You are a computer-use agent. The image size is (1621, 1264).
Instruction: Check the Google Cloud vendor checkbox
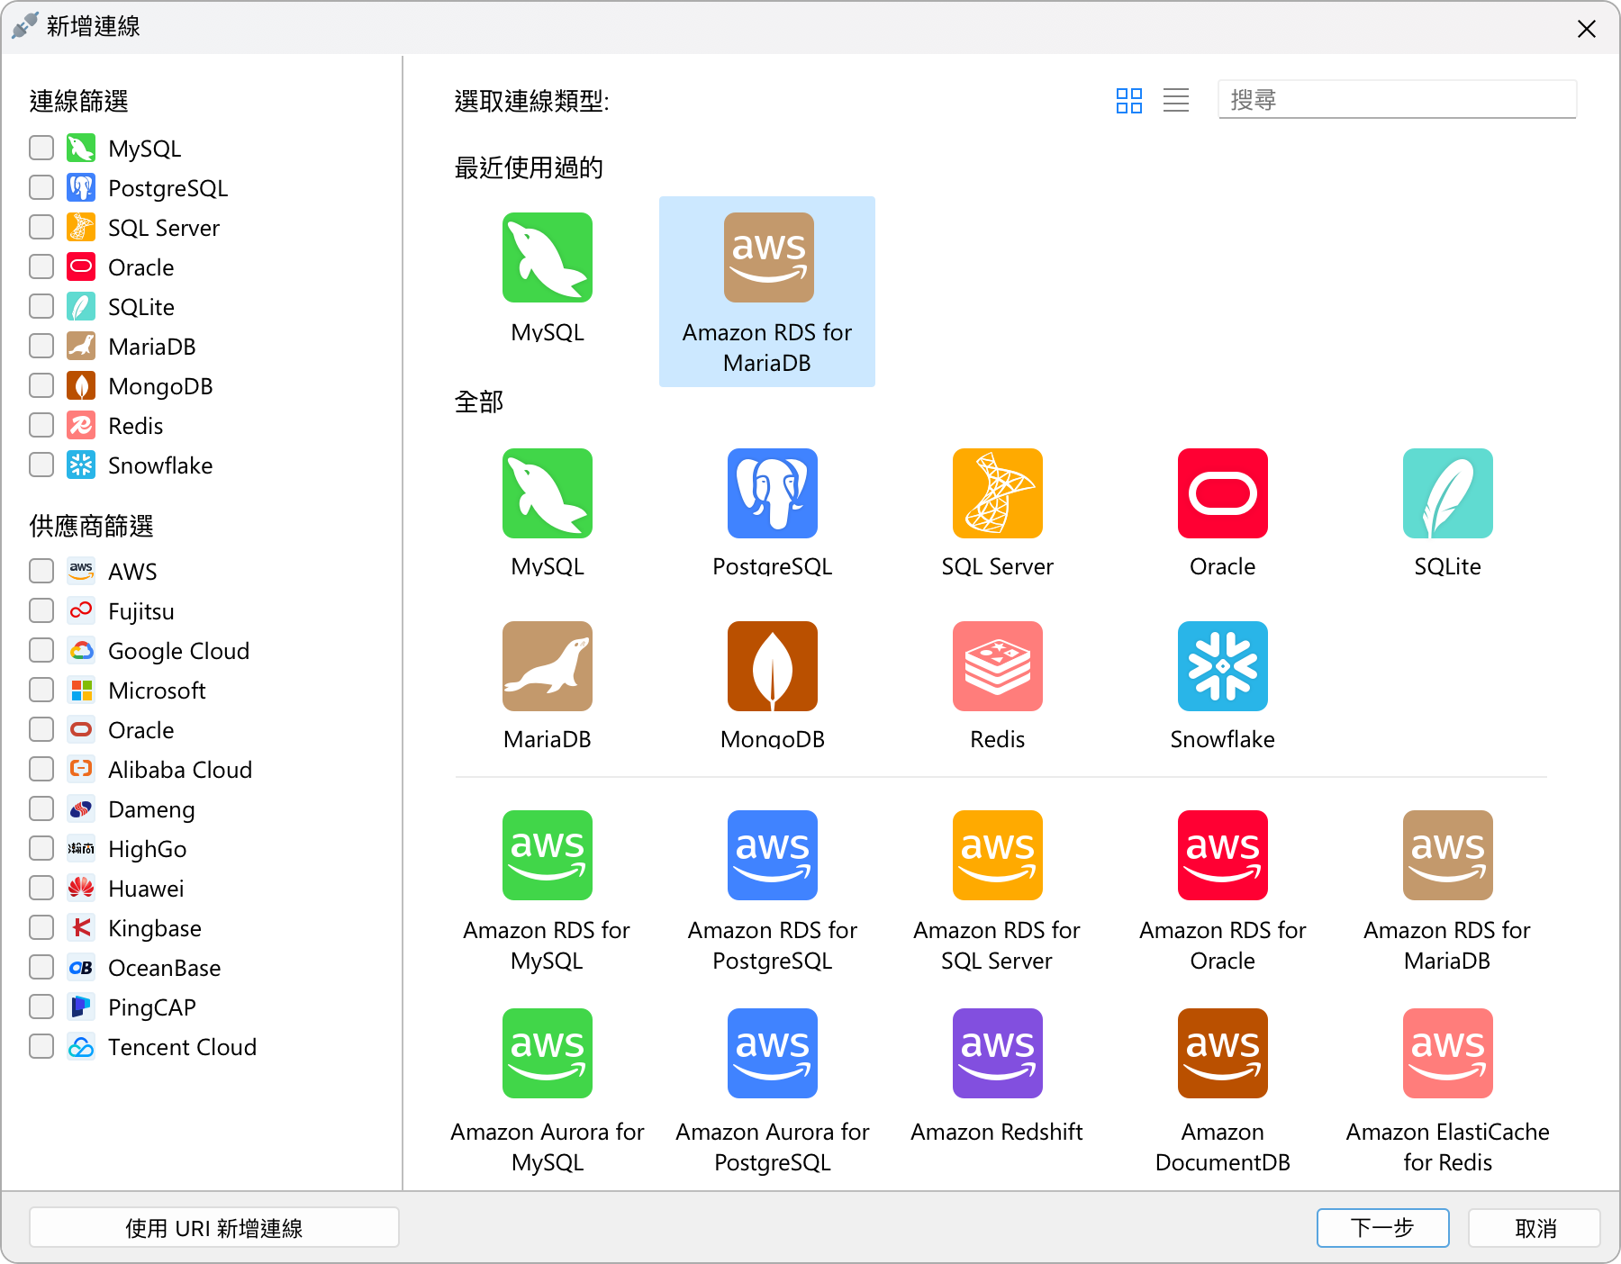click(x=41, y=650)
